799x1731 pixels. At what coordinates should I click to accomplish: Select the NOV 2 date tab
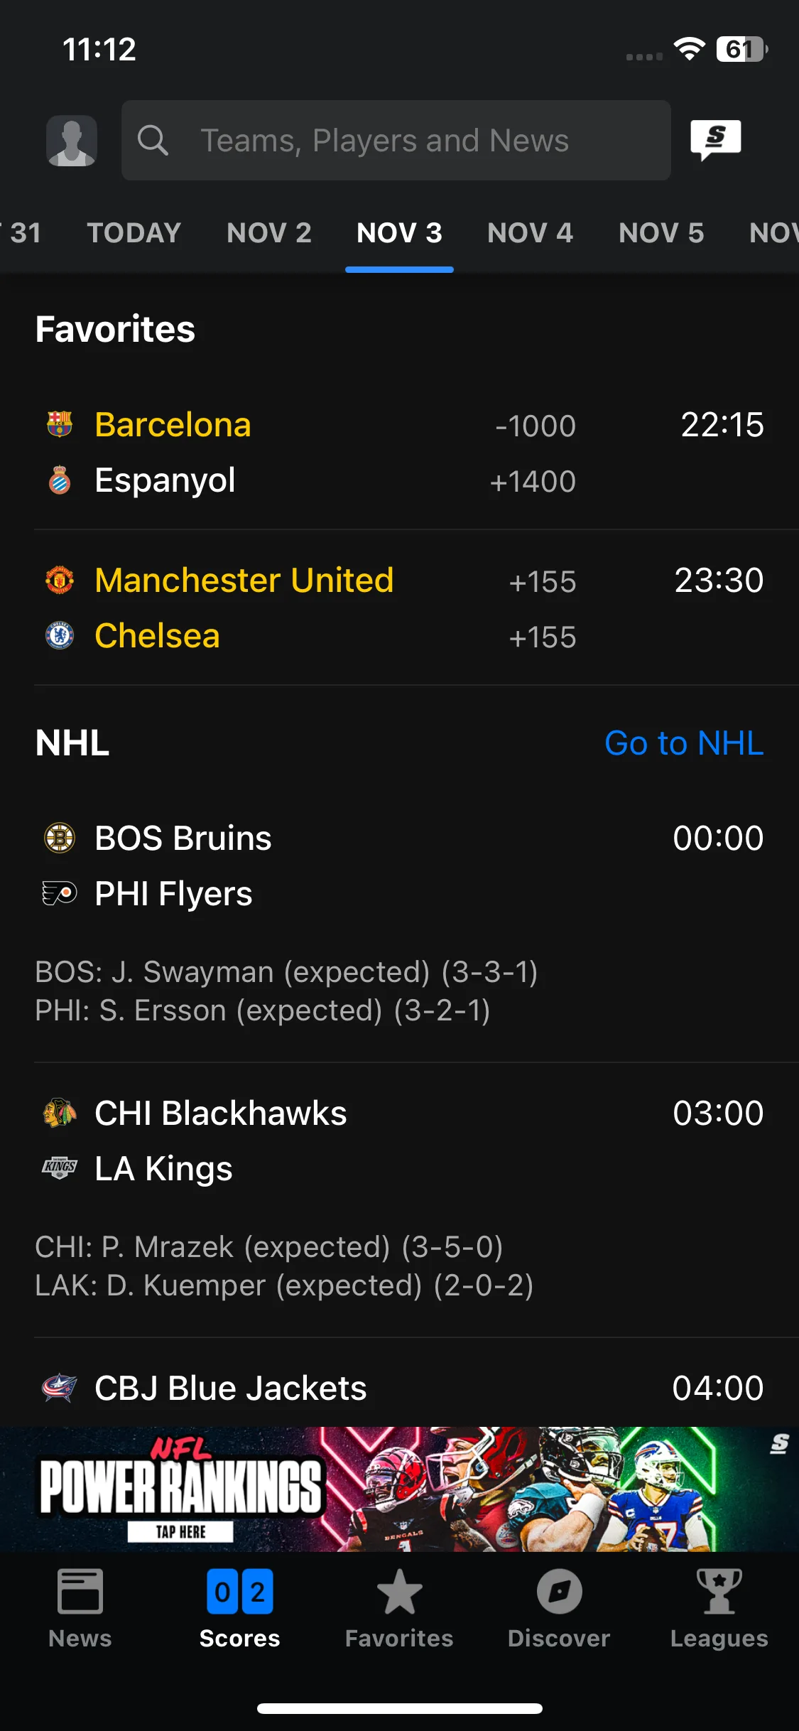pos(269,233)
